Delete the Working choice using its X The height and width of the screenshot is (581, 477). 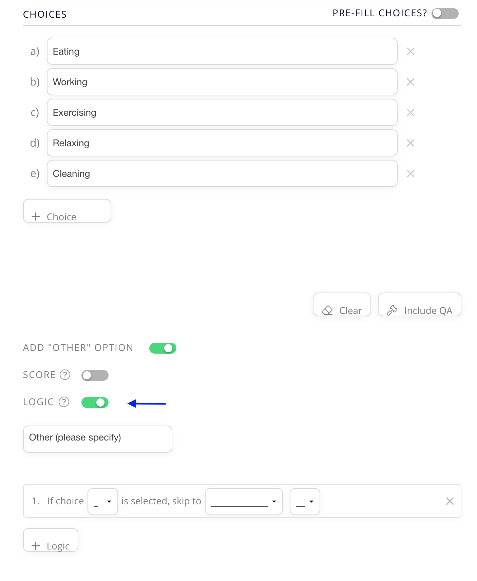411,82
